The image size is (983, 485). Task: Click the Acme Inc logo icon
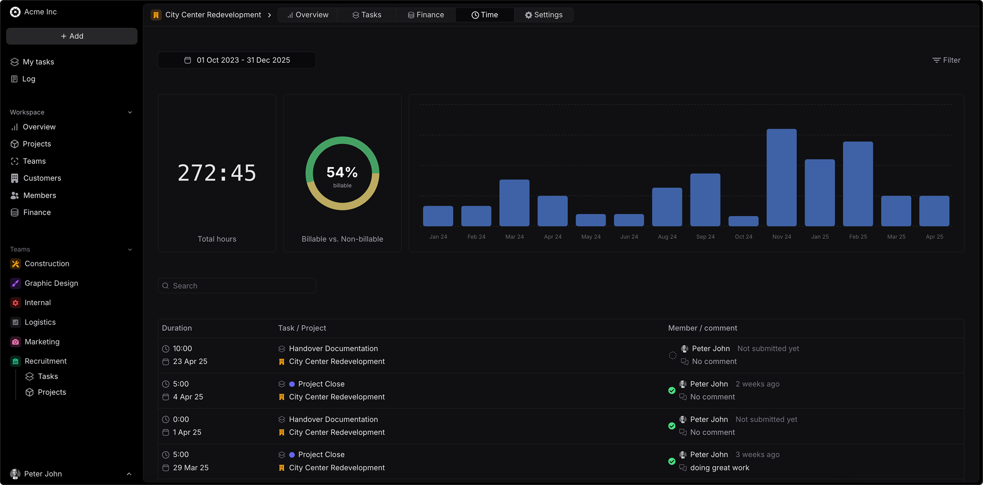pyautogui.click(x=15, y=12)
